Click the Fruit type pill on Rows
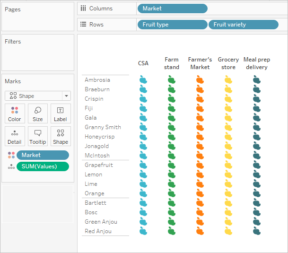The width and height of the screenshot is (288, 253). point(173,25)
